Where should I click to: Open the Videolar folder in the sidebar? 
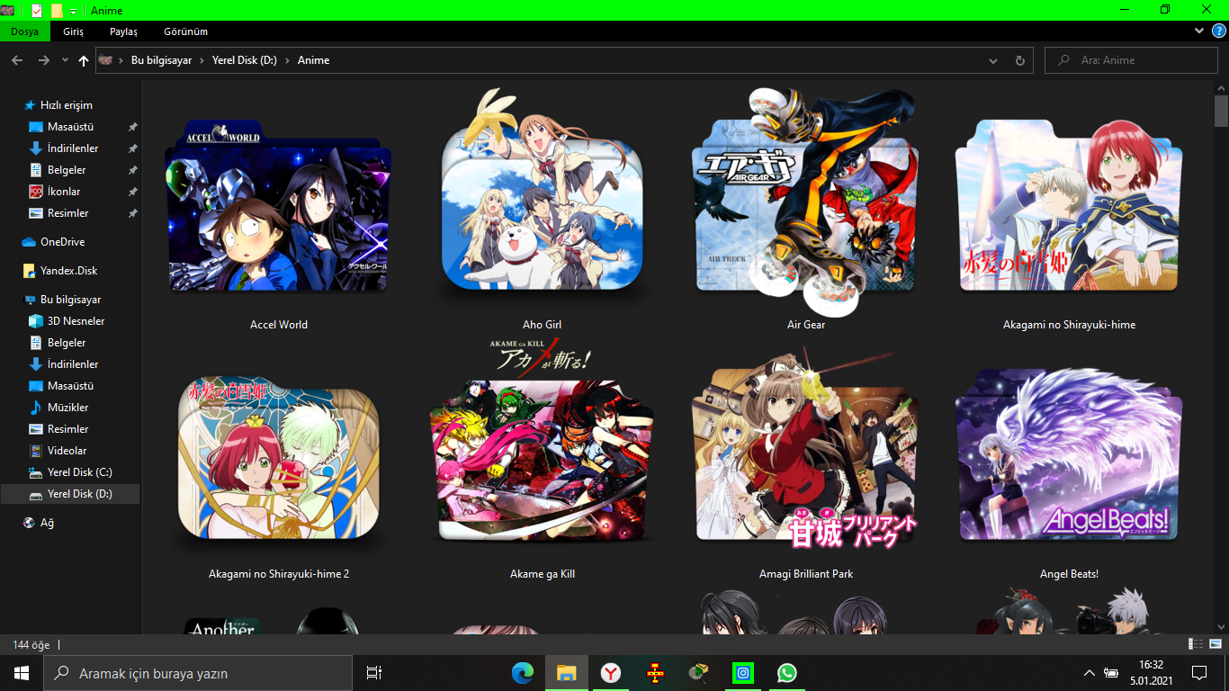[67, 451]
